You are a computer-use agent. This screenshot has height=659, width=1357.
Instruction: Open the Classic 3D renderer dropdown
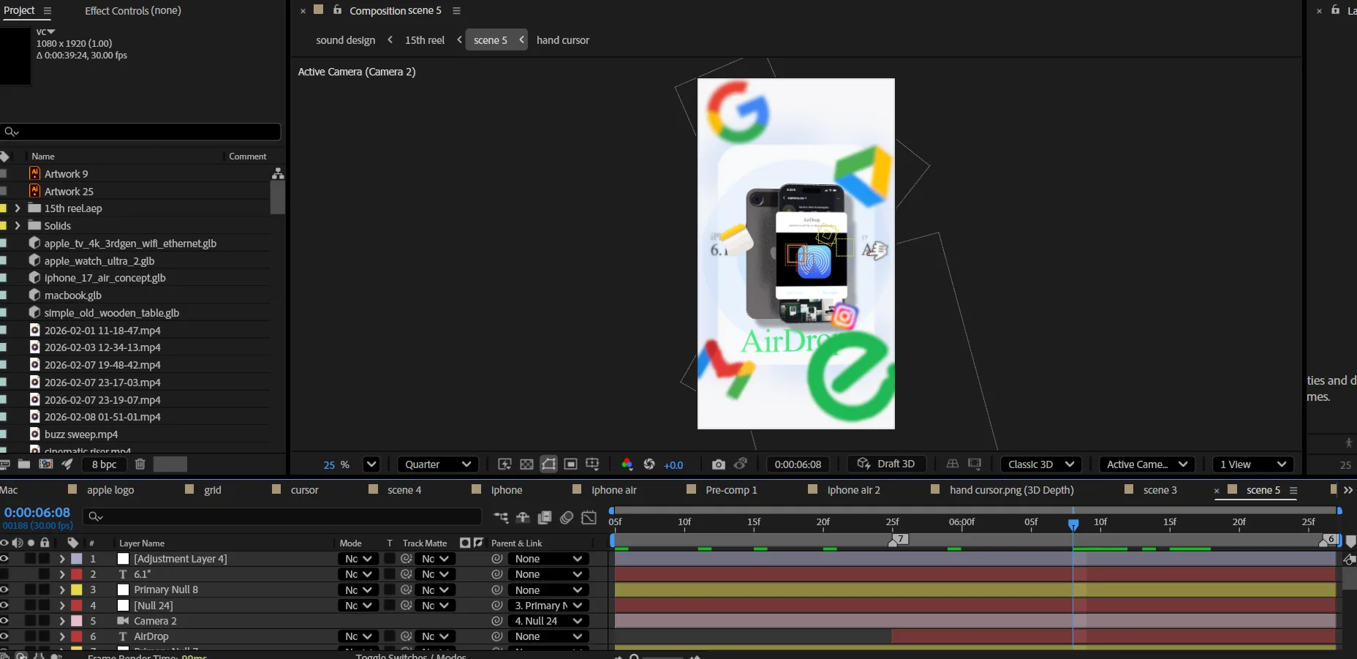pyautogui.click(x=1040, y=464)
